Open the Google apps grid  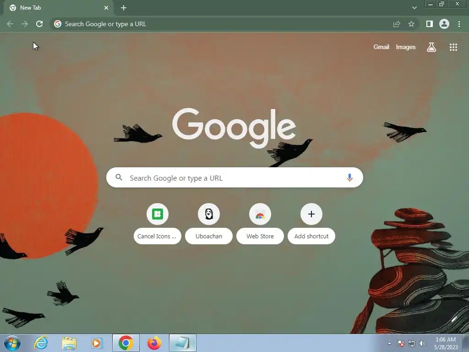coord(453,47)
